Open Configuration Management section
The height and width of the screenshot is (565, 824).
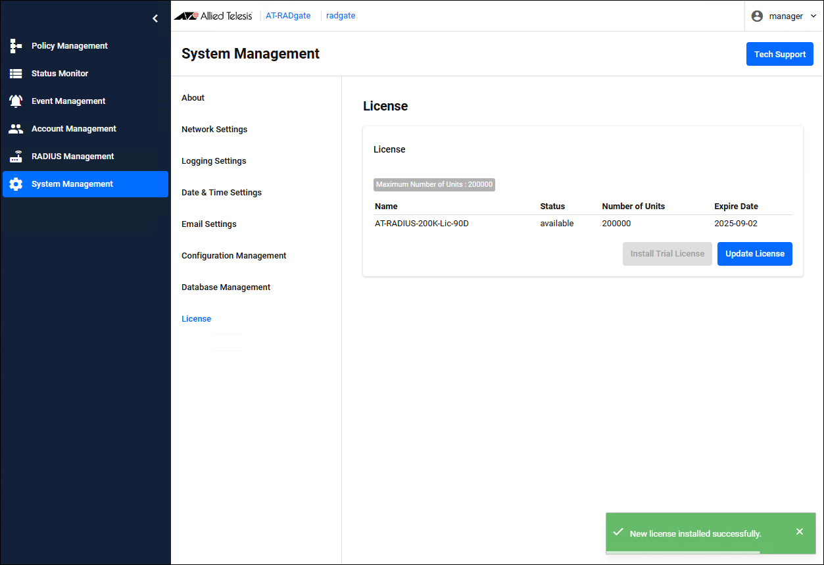pos(233,256)
